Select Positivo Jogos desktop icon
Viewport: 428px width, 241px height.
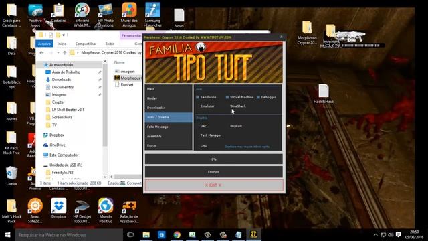(x=35, y=15)
